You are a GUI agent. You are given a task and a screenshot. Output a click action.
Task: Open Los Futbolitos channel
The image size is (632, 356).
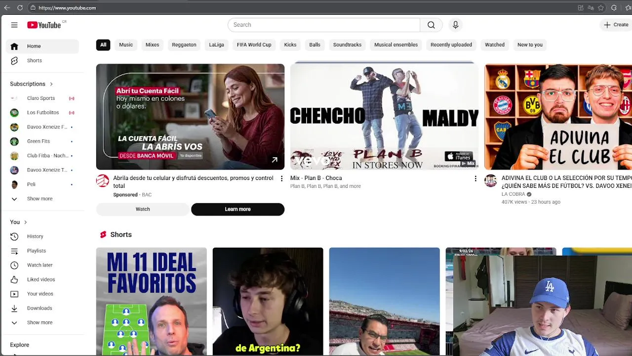(42, 113)
